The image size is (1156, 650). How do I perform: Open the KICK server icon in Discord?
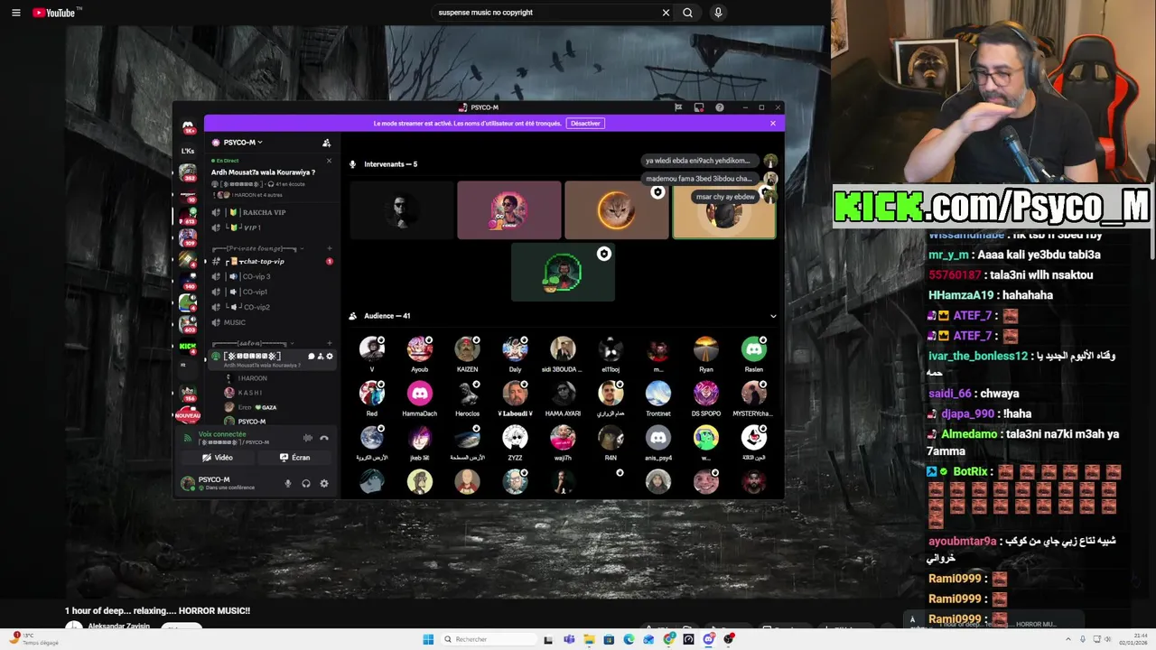[188, 346]
